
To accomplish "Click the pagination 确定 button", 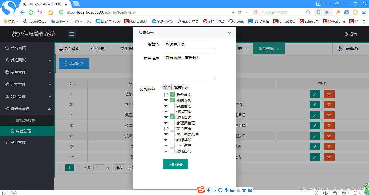I will (x=119, y=168).
